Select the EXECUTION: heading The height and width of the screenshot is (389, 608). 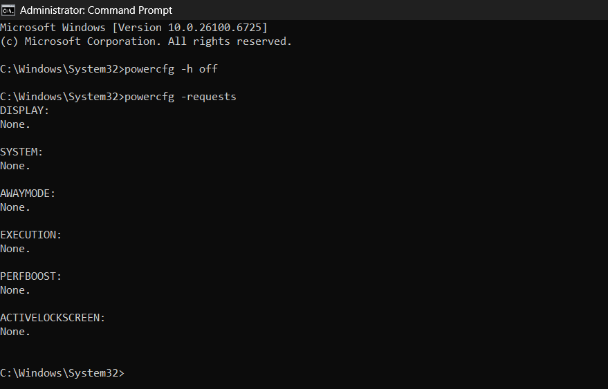pos(31,235)
